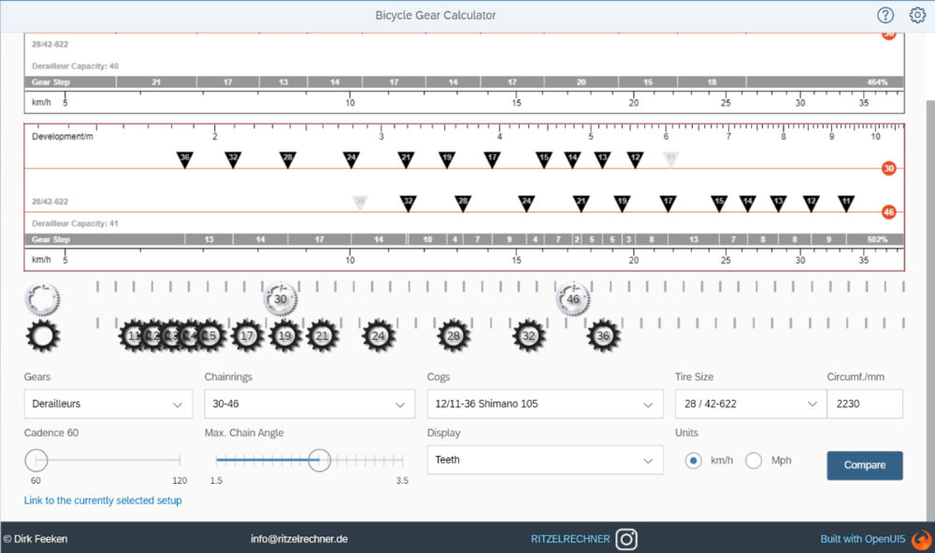Select the km/h units radio button

(x=694, y=461)
